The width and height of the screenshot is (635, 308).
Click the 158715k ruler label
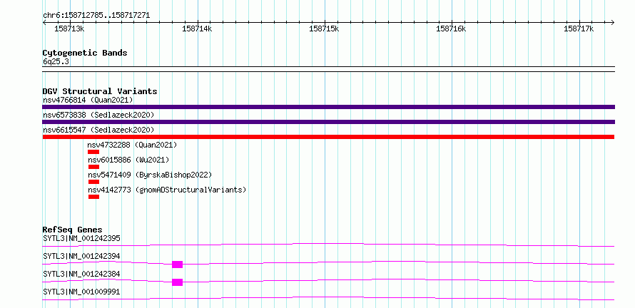coord(324,29)
